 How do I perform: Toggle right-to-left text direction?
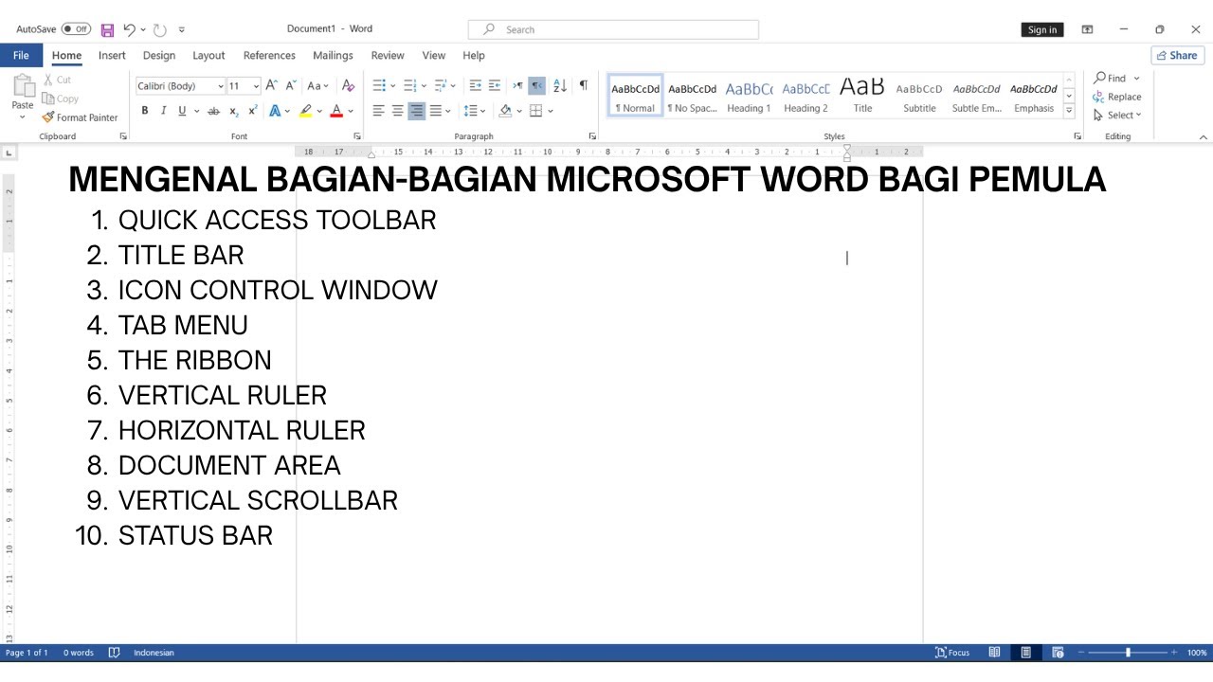(536, 85)
